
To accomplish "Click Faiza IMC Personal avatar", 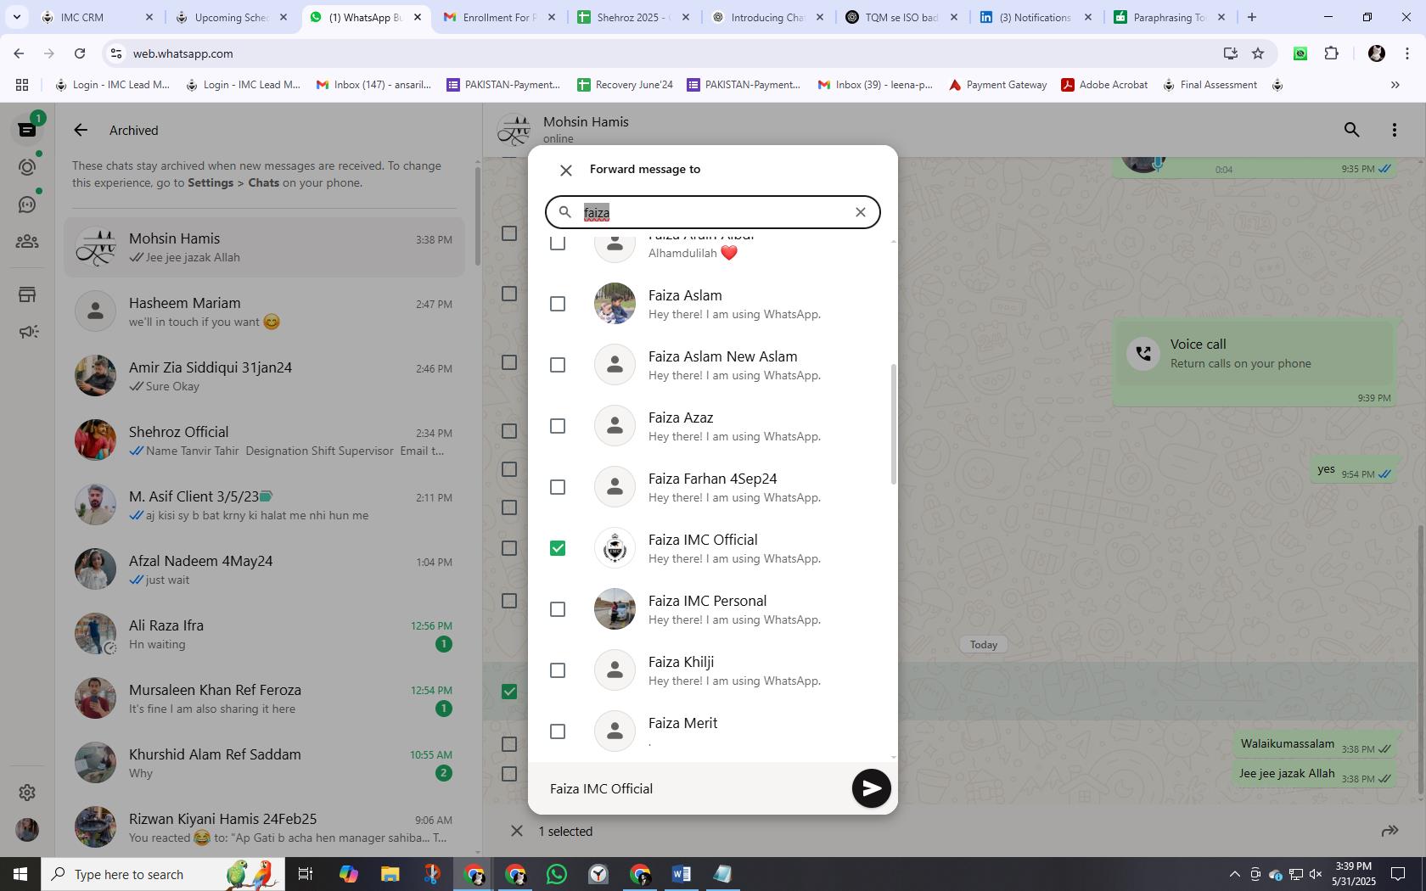I will [615, 609].
